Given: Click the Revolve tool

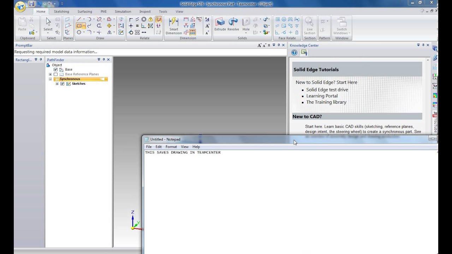Looking at the screenshot, I should (x=233, y=24).
